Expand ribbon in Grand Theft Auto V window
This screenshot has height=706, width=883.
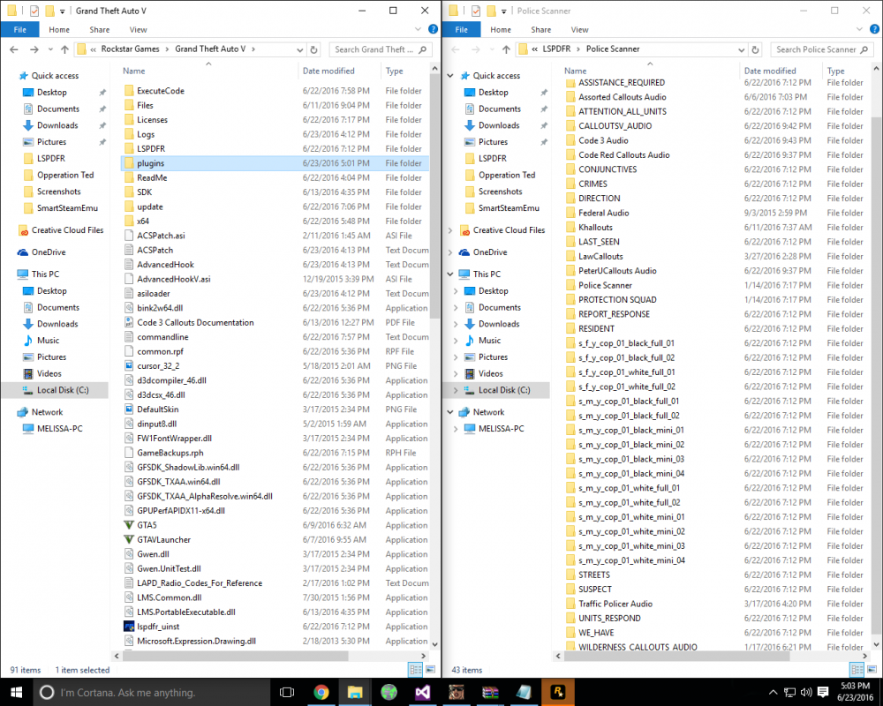click(x=418, y=29)
